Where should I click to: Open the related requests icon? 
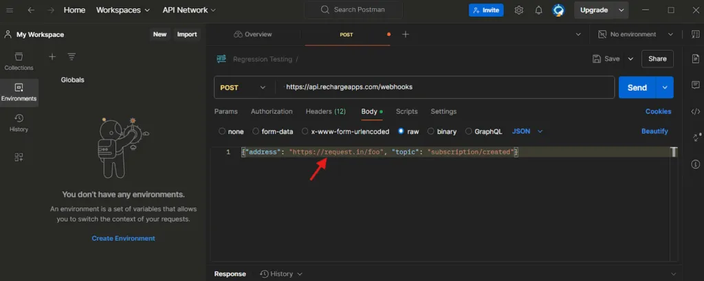(696, 137)
